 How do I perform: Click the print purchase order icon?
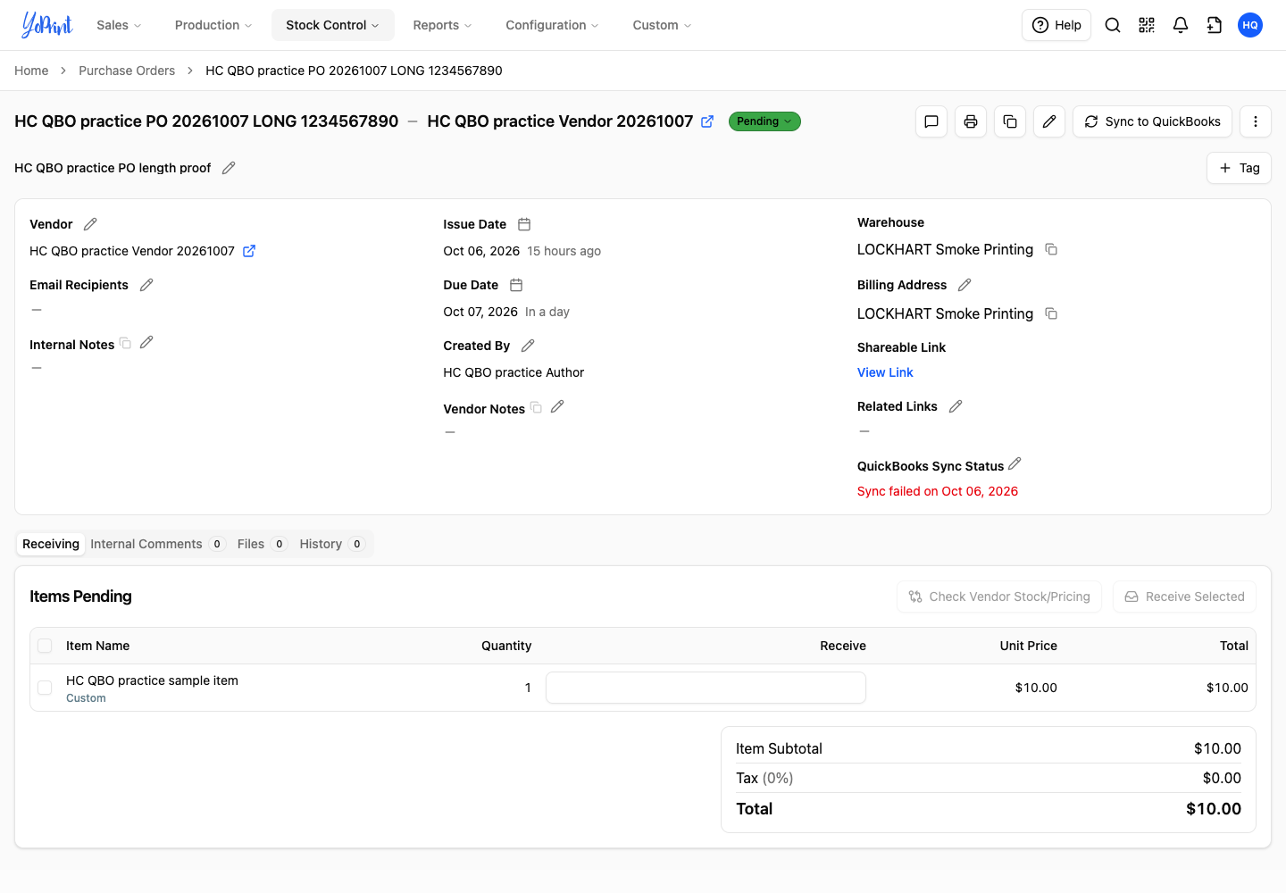point(971,121)
